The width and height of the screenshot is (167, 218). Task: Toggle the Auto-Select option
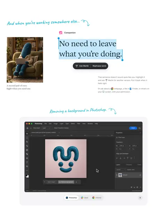pyautogui.click(x=37, y=128)
